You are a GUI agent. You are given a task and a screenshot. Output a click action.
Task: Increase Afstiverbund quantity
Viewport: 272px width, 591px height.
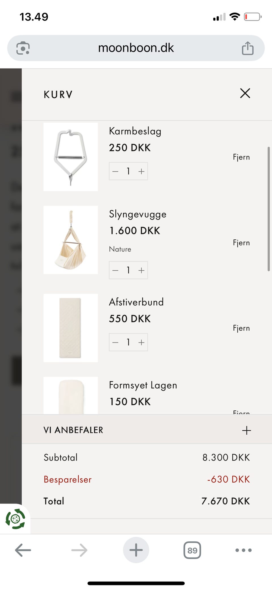pyautogui.click(x=141, y=343)
